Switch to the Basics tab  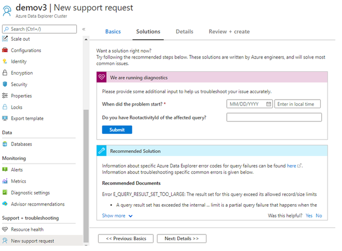113,31
